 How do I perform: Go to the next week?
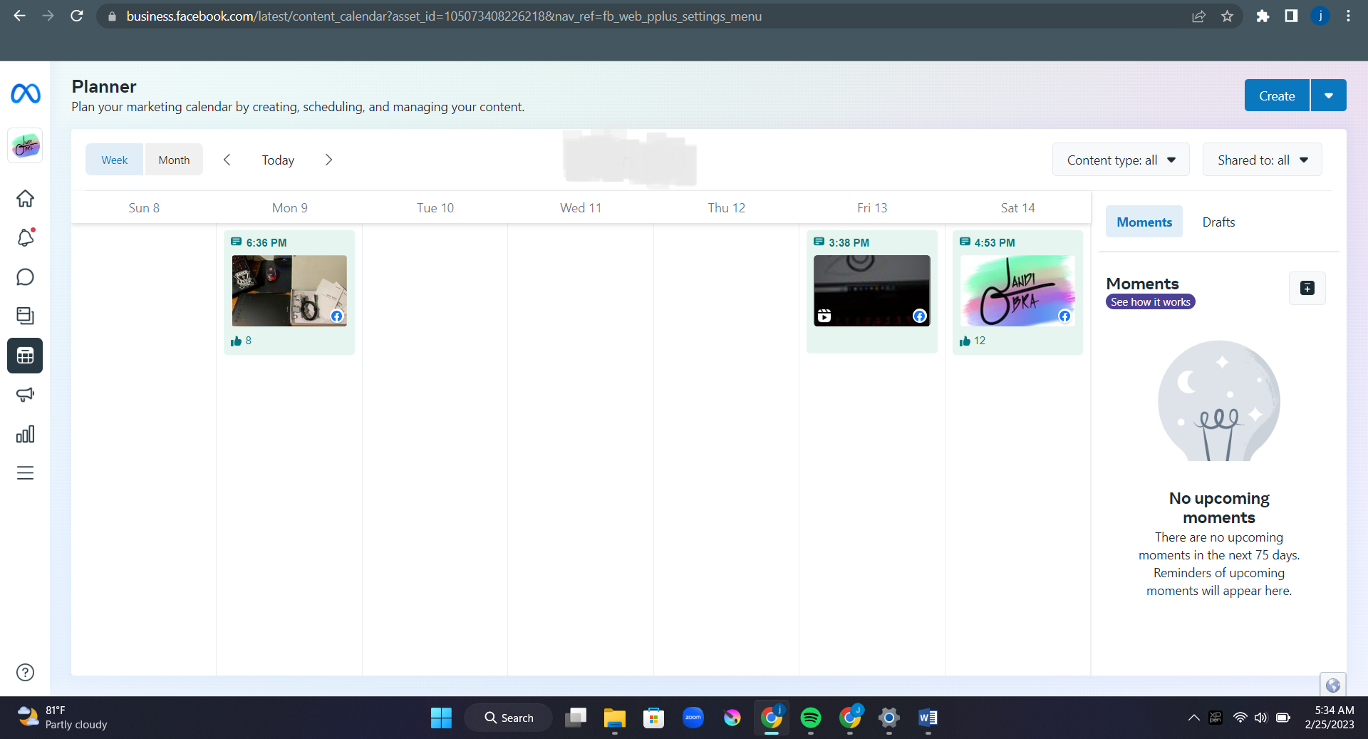click(328, 160)
